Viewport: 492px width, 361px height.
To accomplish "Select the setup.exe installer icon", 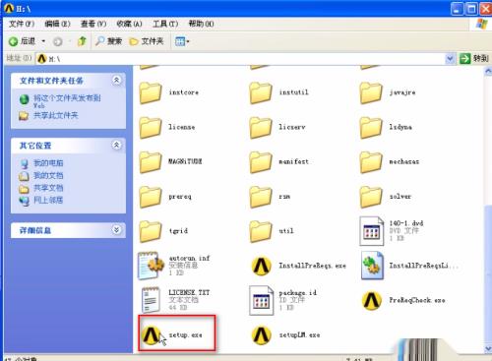I will coord(151,335).
